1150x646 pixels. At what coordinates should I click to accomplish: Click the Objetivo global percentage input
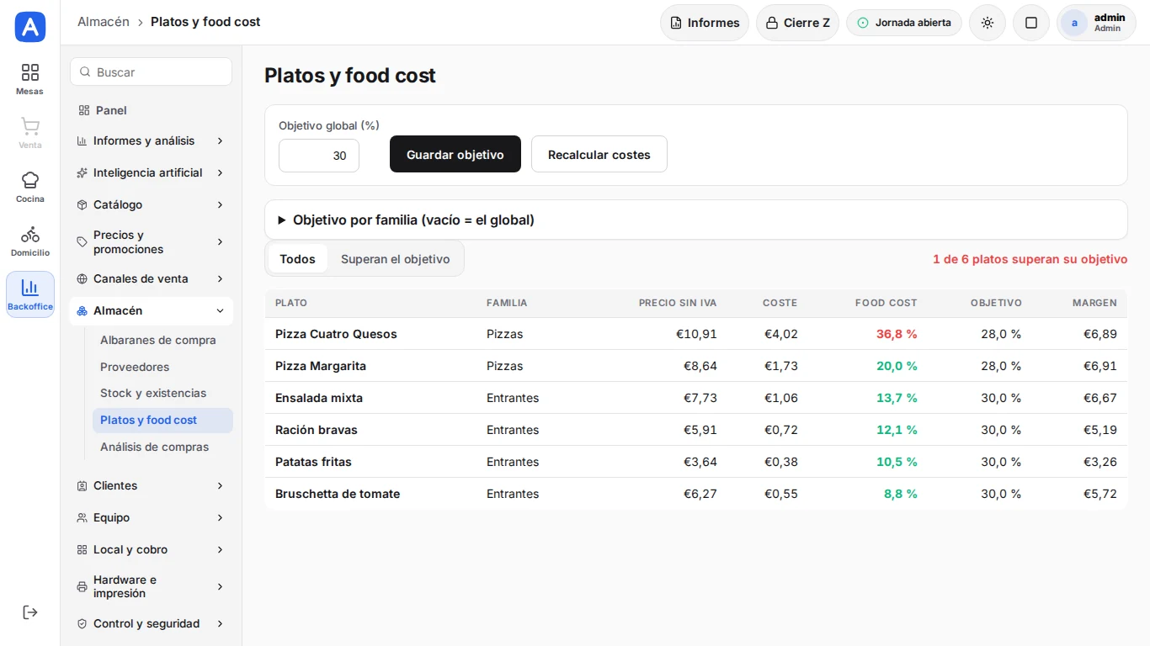pos(319,156)
